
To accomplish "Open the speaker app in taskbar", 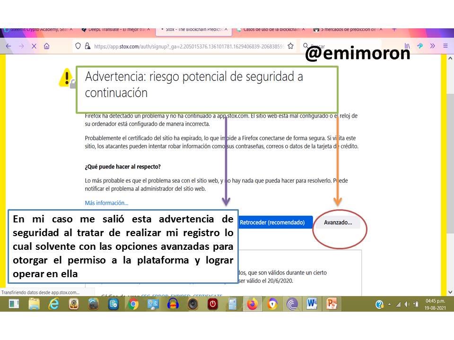I will click(x=193, y=304).
